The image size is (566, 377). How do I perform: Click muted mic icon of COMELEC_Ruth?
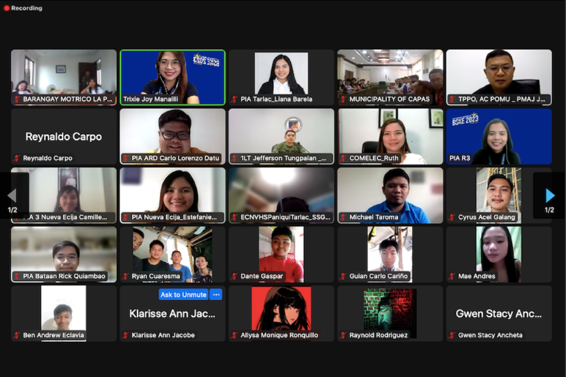(343, 158)
